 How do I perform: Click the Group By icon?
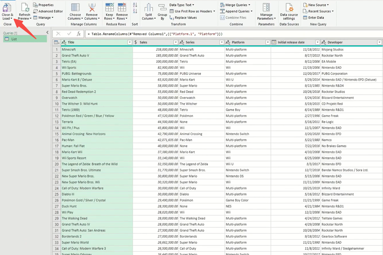click(x=162, y=8)
